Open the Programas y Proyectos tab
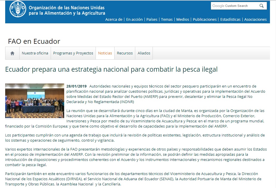 pos(73,53)
